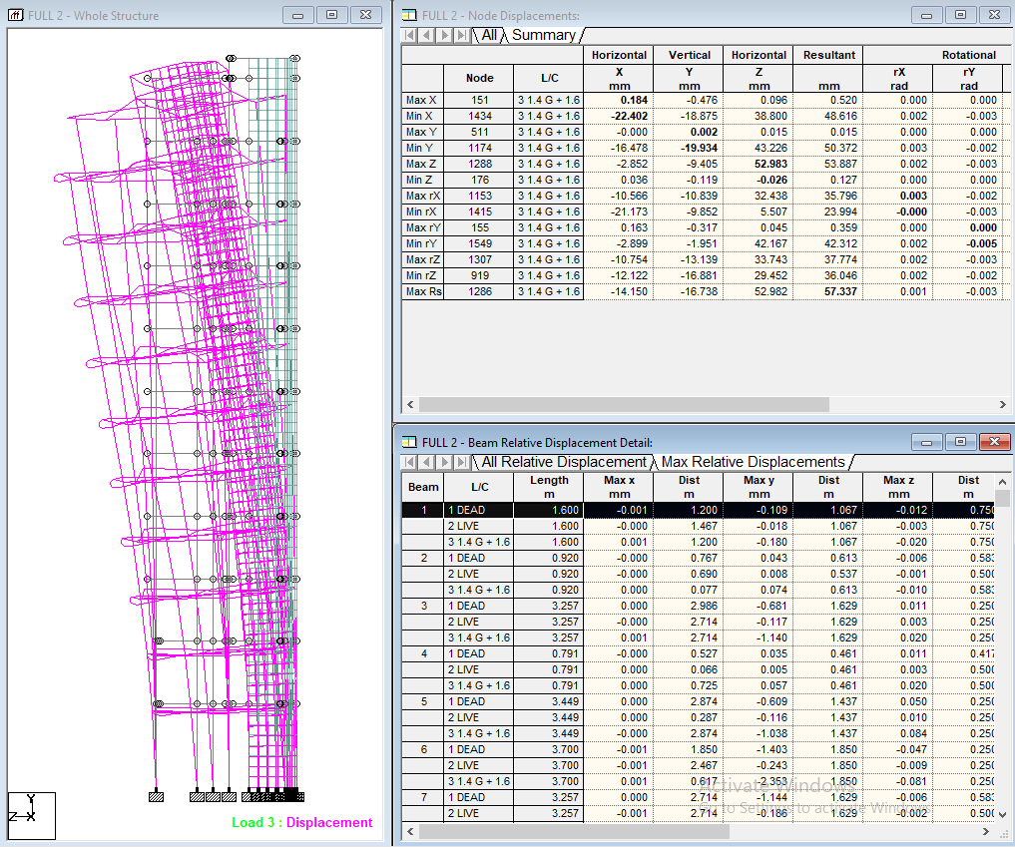Screen dimensions: 1015x847
Task: Switch to the All tab in Node Displacements
Action: [489, 35]
